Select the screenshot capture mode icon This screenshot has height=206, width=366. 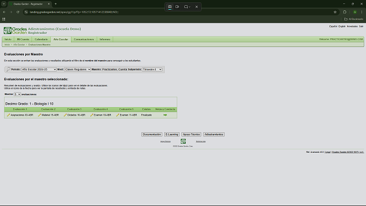point(170,7)
